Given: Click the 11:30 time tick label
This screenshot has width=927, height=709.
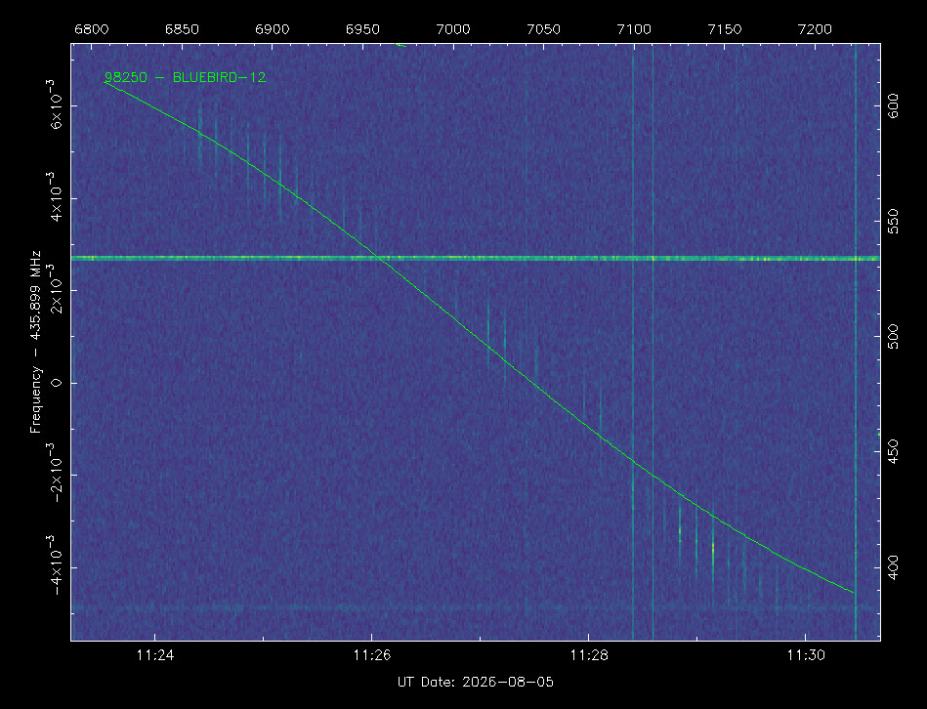Looking at the screenshot, I should point(806,654).
